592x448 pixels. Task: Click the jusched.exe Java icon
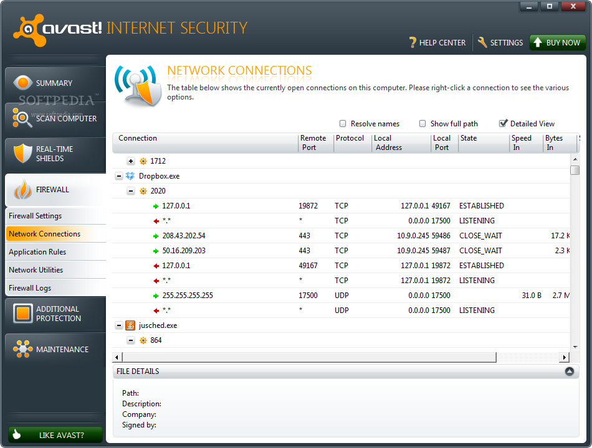pyautogui.click(x=130, y=325)
